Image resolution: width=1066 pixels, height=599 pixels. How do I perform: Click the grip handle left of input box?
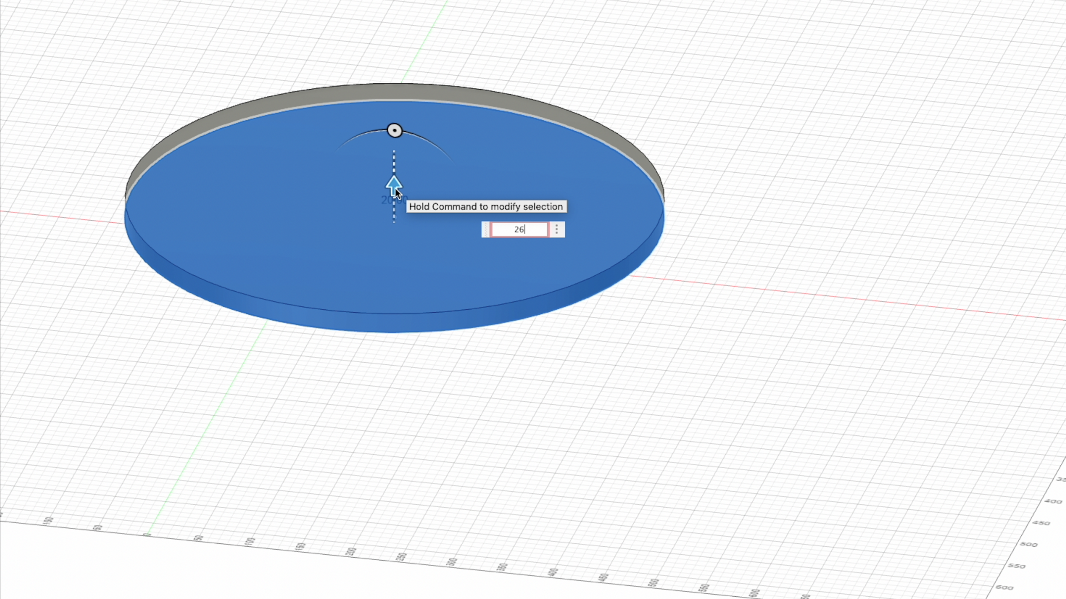coord(486,229)
